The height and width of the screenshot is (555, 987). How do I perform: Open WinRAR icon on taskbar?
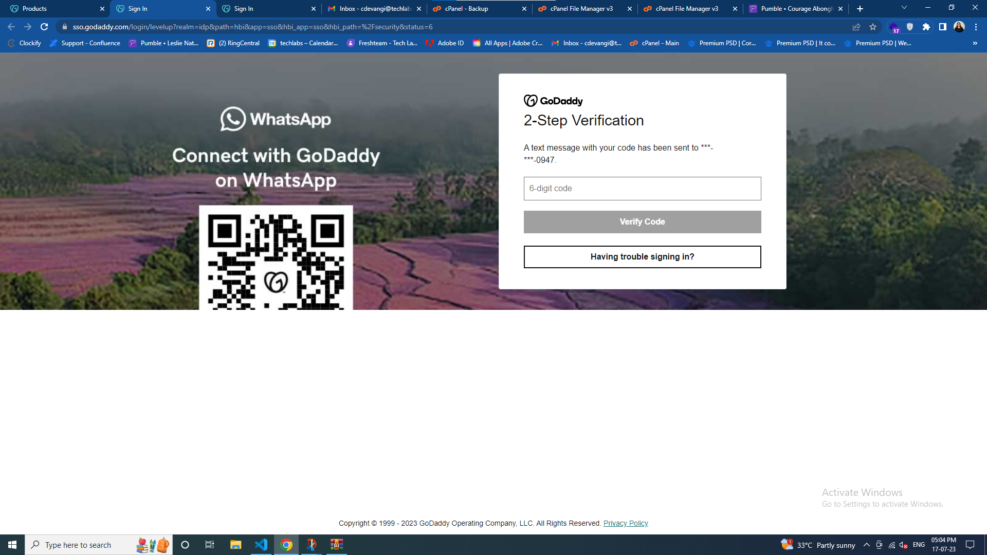(337, 545)
